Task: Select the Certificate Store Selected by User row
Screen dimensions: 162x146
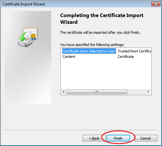Action: click(89, 51)
